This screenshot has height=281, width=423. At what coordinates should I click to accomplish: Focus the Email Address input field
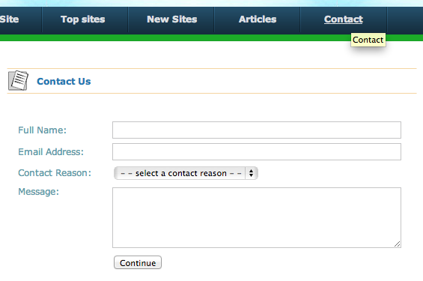click(257, 151)
